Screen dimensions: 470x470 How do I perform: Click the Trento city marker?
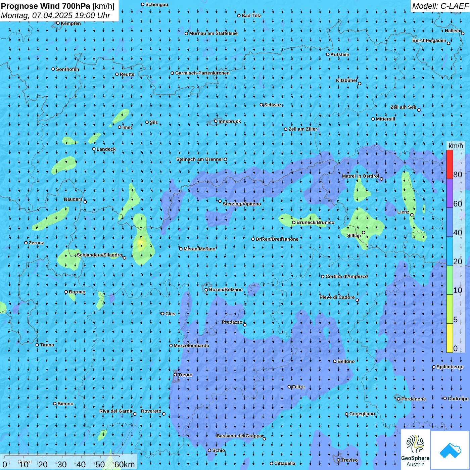coord(175,375)
